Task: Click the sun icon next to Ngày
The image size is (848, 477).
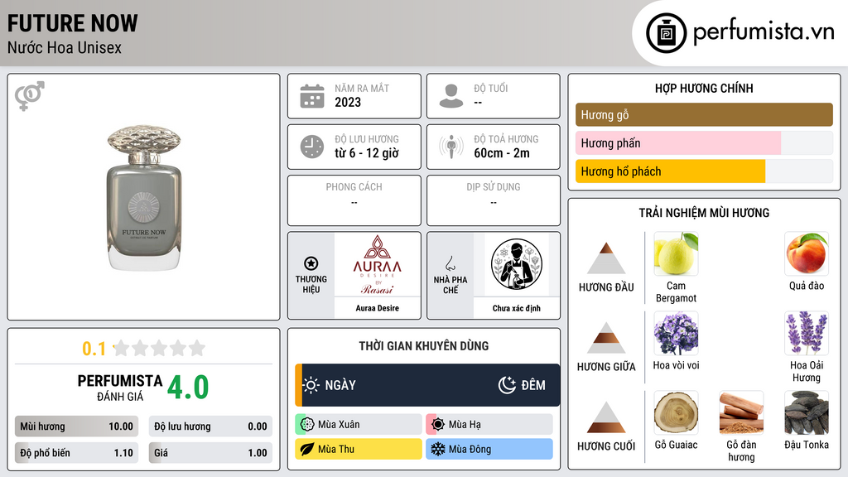Action: pyautogui.click(x=311, y=385)
